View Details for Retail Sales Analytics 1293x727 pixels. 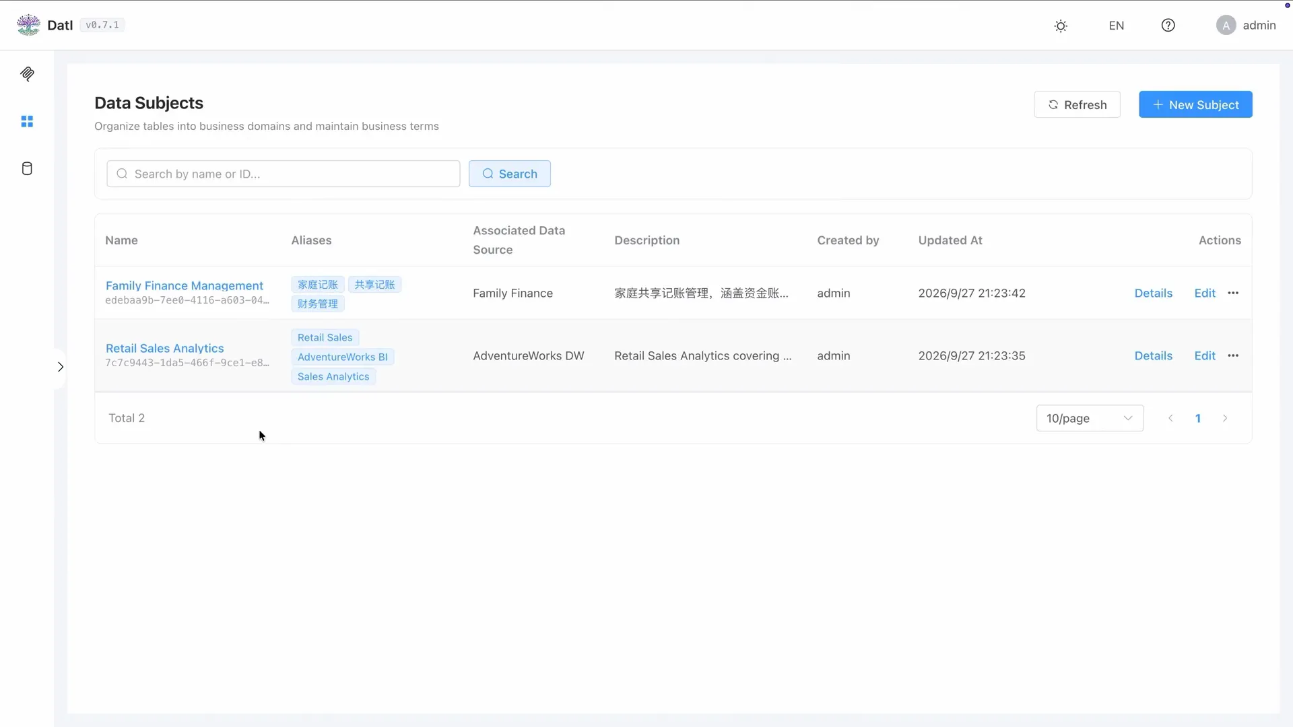coord(1153,355)
